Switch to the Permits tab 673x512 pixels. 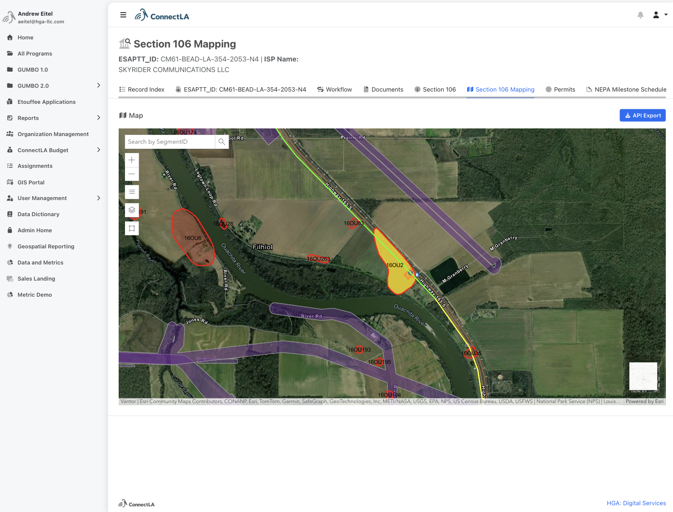tap(560, 89)
